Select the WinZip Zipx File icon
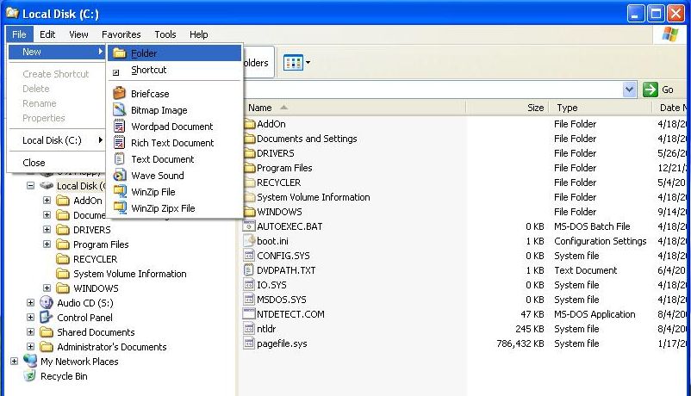 (x=120, y=208)
